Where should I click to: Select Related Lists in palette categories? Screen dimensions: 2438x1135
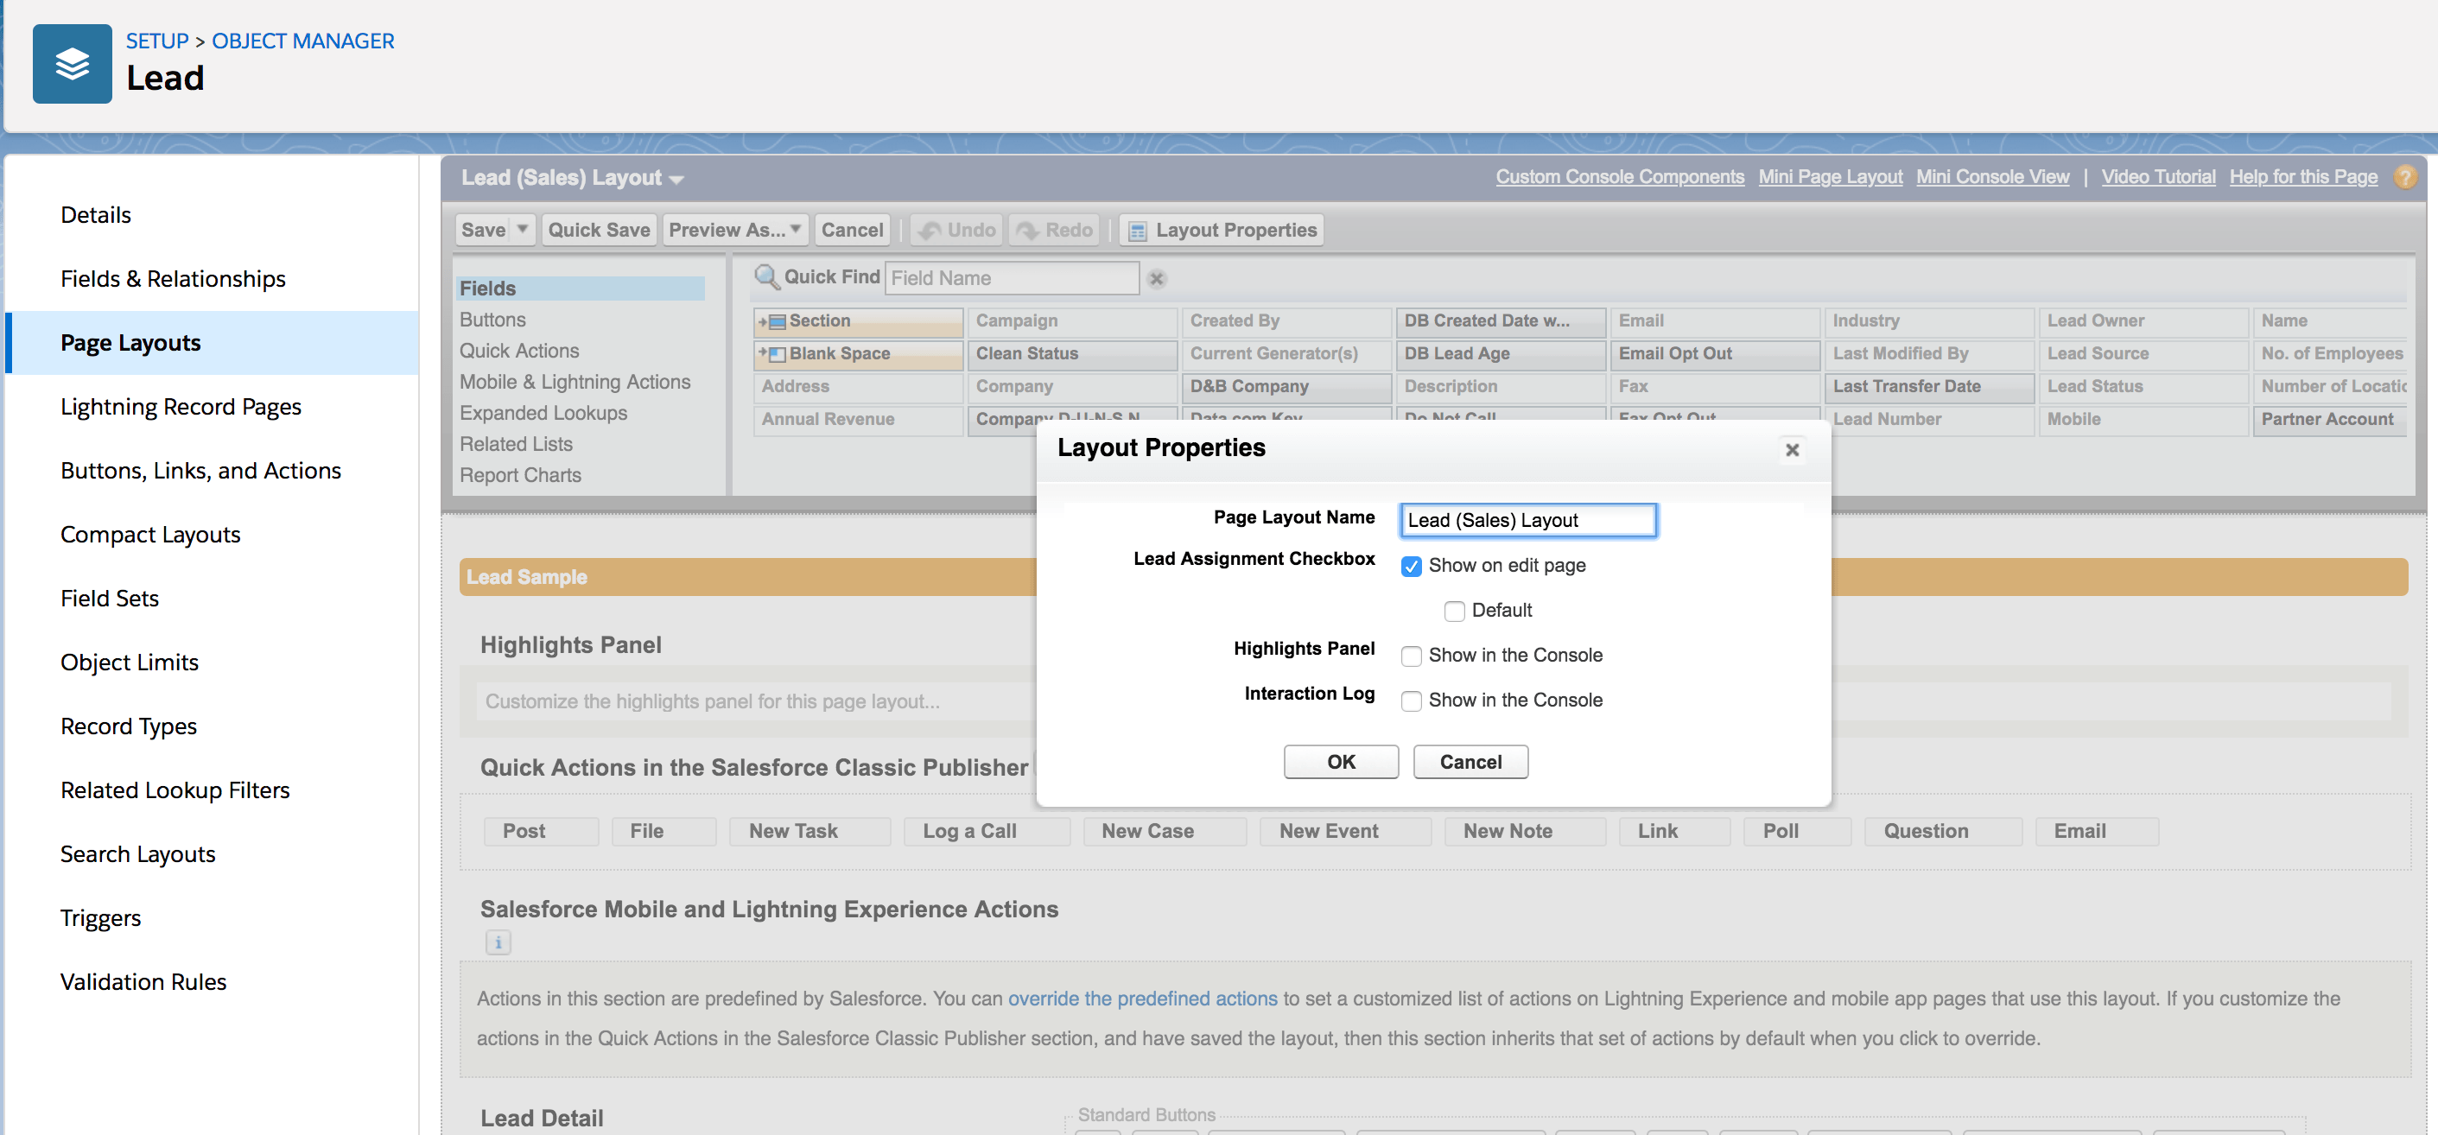pyautogui.click(x=516, y=444)
